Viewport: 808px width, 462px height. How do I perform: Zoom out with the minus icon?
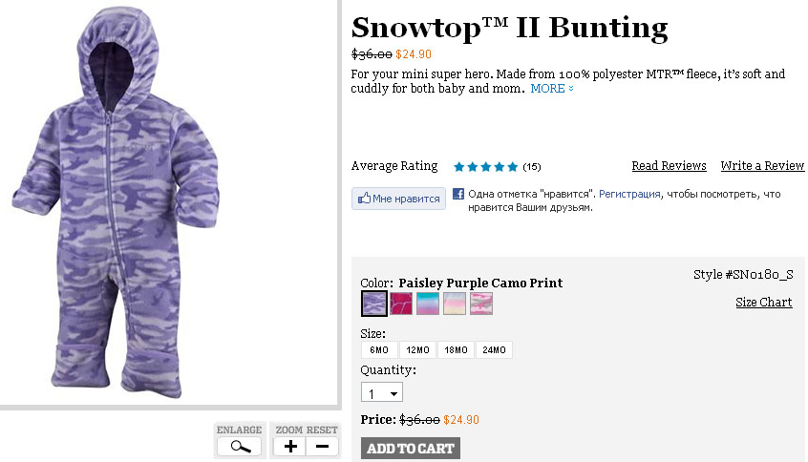[323, 447]
